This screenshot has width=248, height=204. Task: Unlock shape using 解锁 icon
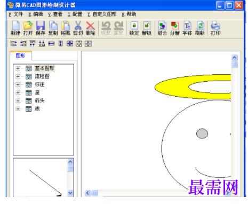147,28
